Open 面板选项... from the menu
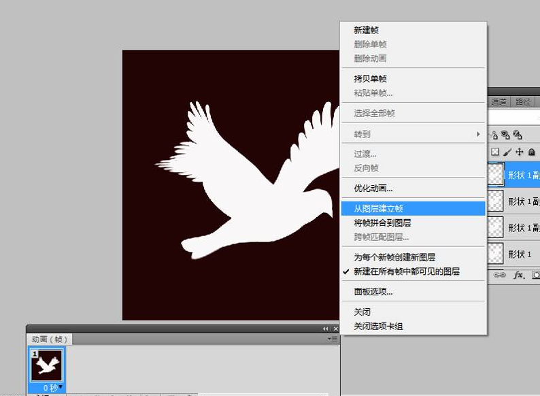 click(x=413, y=292)
